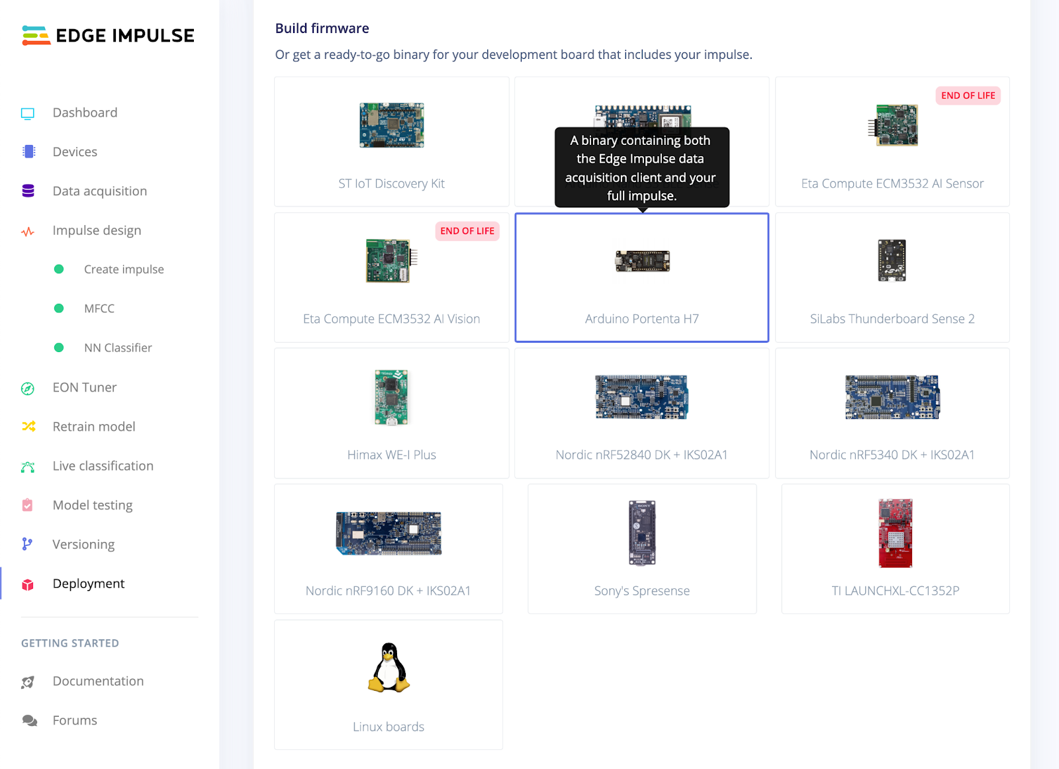Click the Data acquisition database icon

(x=28, y=191)
